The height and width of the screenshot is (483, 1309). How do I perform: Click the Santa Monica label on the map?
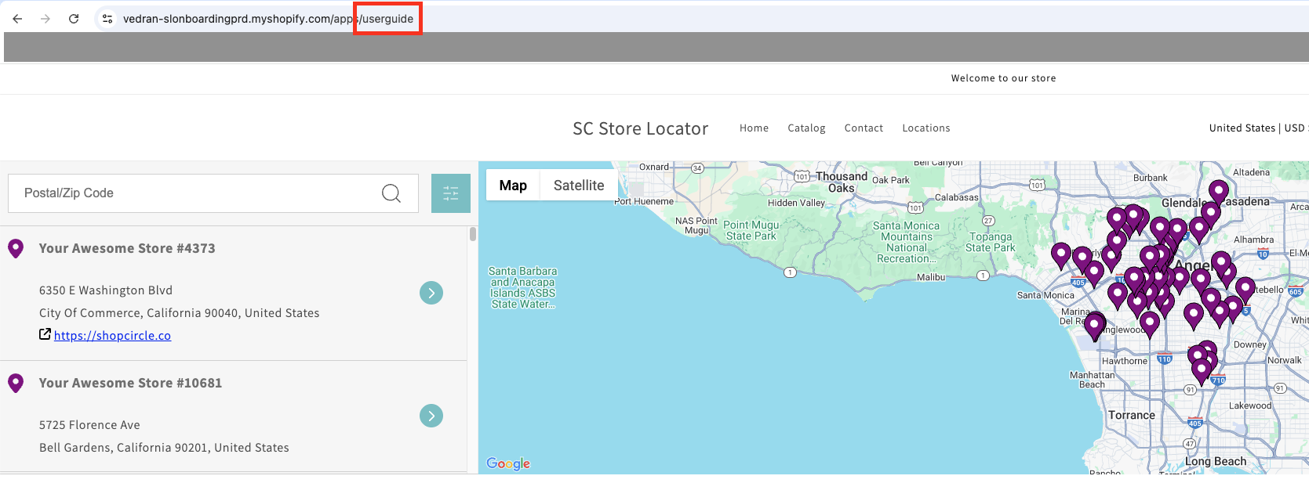[x=1045, y=295]
